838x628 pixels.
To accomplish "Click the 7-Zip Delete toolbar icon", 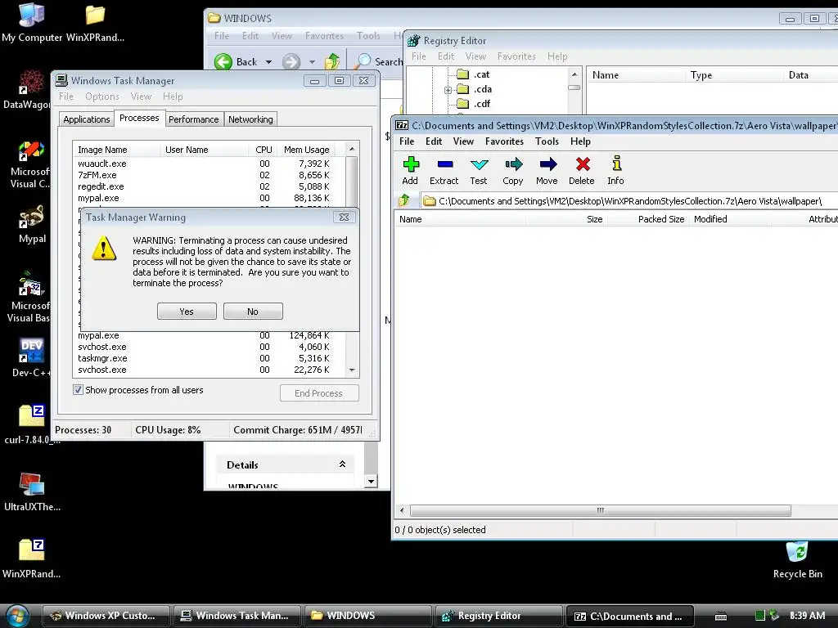I will click(583, 164).
